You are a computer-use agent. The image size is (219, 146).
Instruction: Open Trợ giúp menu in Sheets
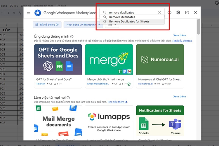pyautogui.click(x=61, y=6)
